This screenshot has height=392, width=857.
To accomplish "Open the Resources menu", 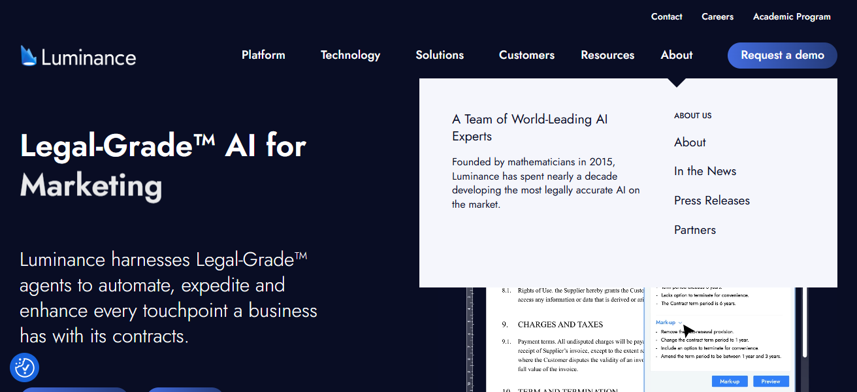I will click(x=607, y=55).
